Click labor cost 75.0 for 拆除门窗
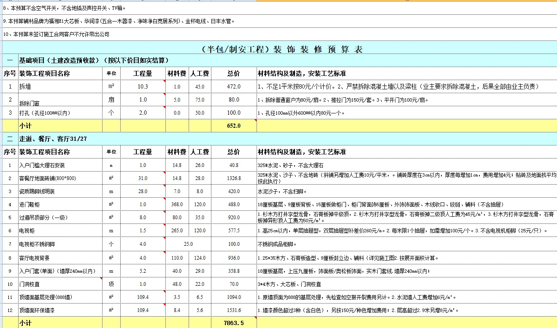The image size is (557, 328). coord(200,100)
